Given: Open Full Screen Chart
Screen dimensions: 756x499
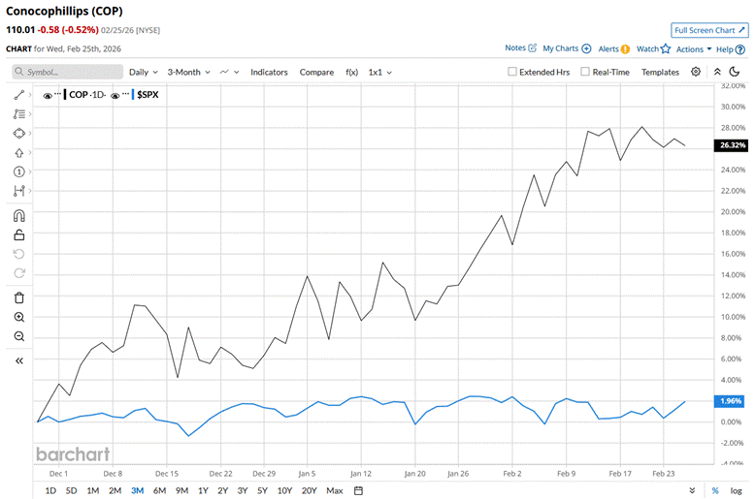Looking at the screenshot, I should (709, 31).
